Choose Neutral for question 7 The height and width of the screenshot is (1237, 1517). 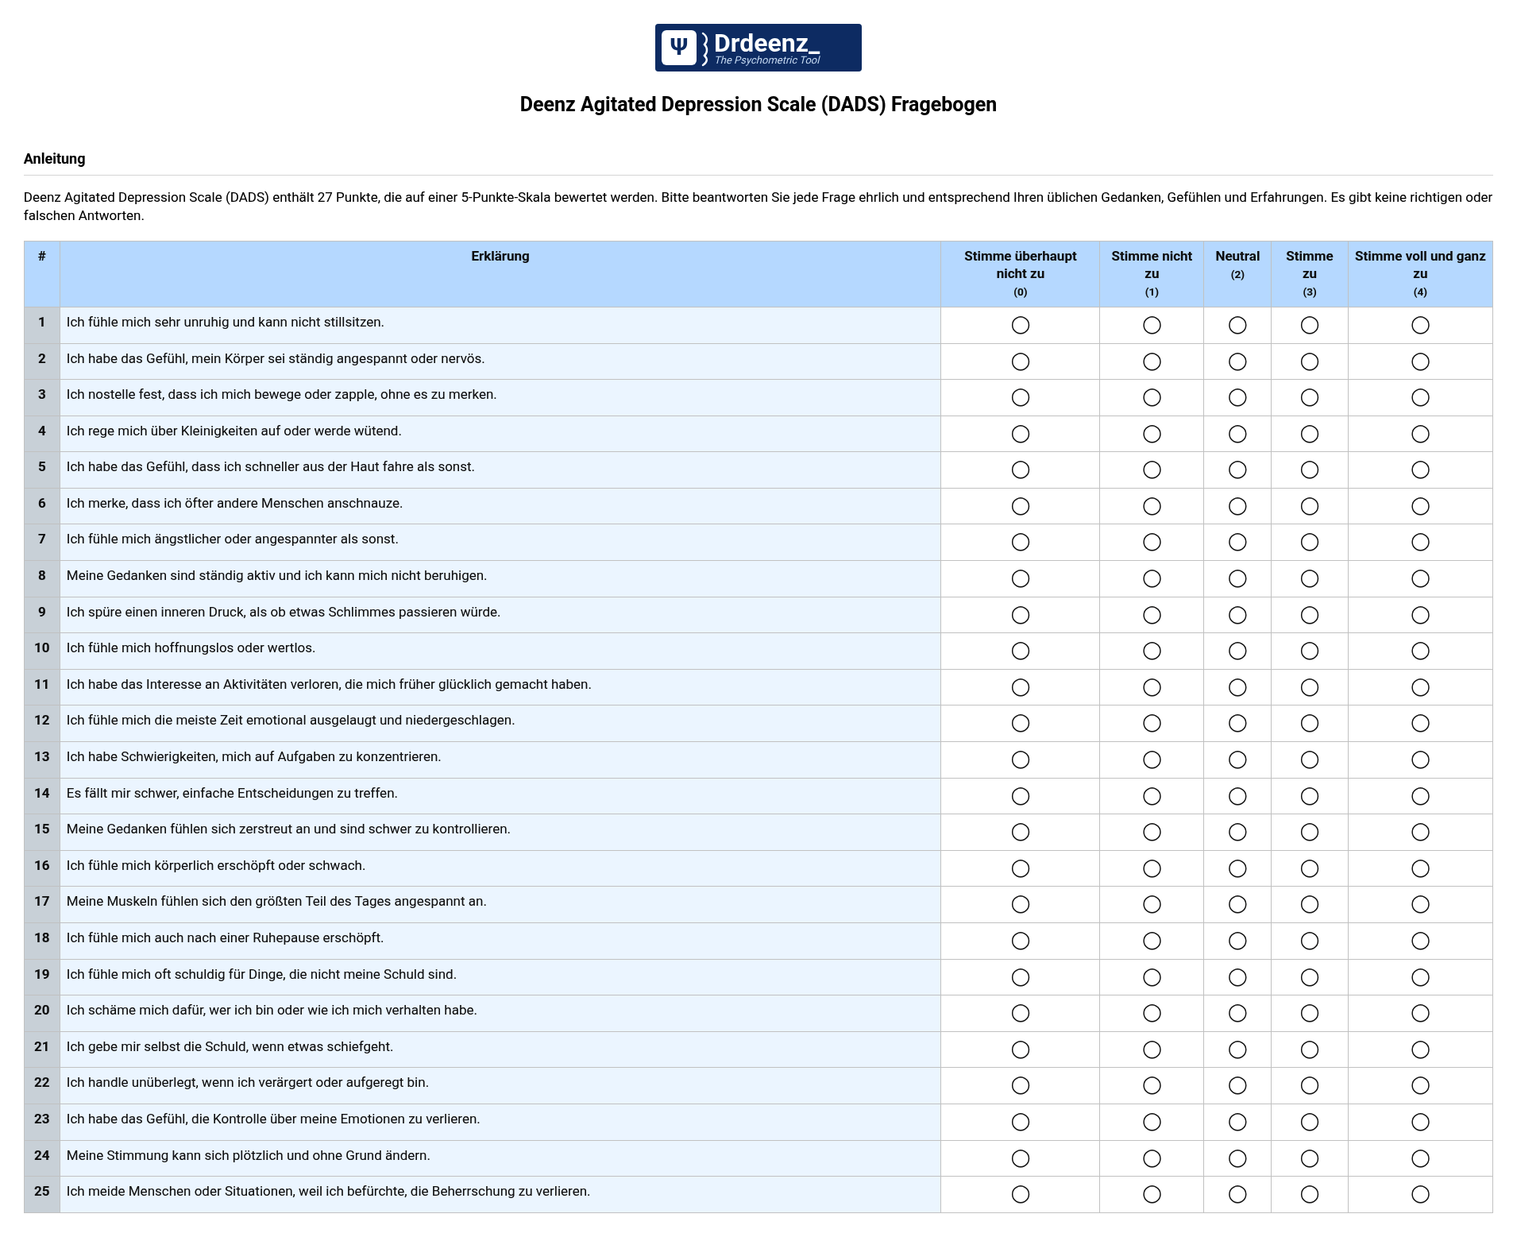[1237, 543]
